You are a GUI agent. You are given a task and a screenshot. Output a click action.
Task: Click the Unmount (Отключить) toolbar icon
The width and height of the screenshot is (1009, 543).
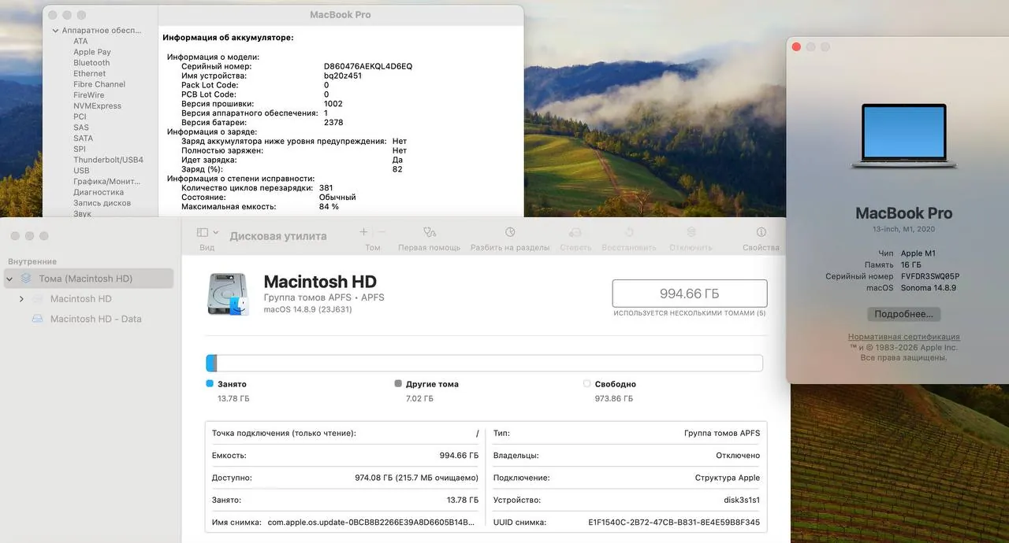[691, 232]
